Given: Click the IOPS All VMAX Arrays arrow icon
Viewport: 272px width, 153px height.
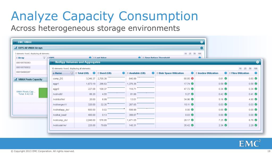Looking at the screenshot, I should 202,48.
